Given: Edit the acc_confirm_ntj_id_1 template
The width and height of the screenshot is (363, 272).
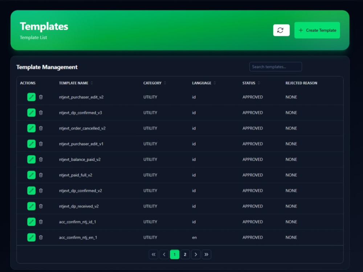Looking at the screenshot, I should click(32, 222).
